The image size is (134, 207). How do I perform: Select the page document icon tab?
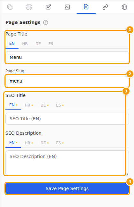coord(86,7)
